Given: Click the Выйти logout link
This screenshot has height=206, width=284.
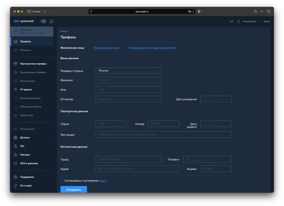Looking at the screenshot, I should pos(267,22).
